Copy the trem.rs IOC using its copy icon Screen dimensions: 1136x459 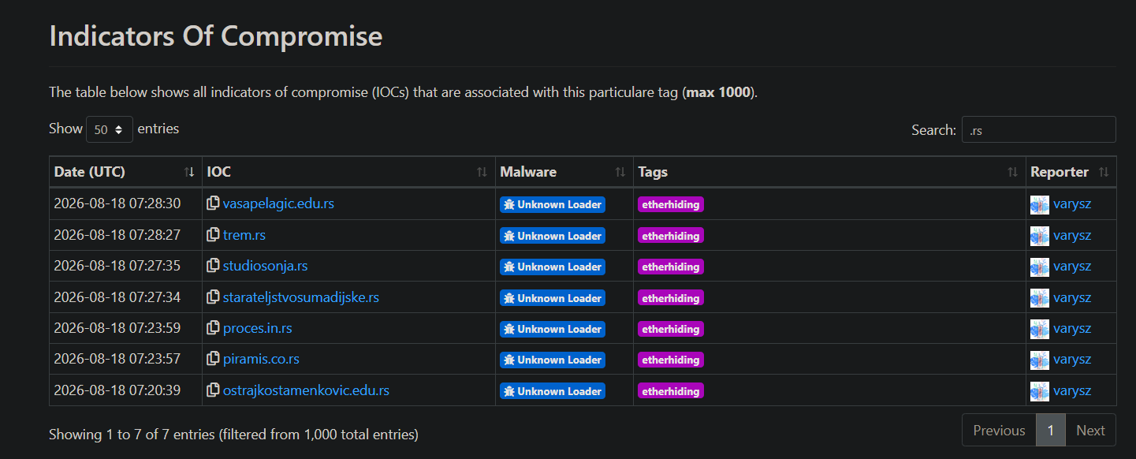213,235
